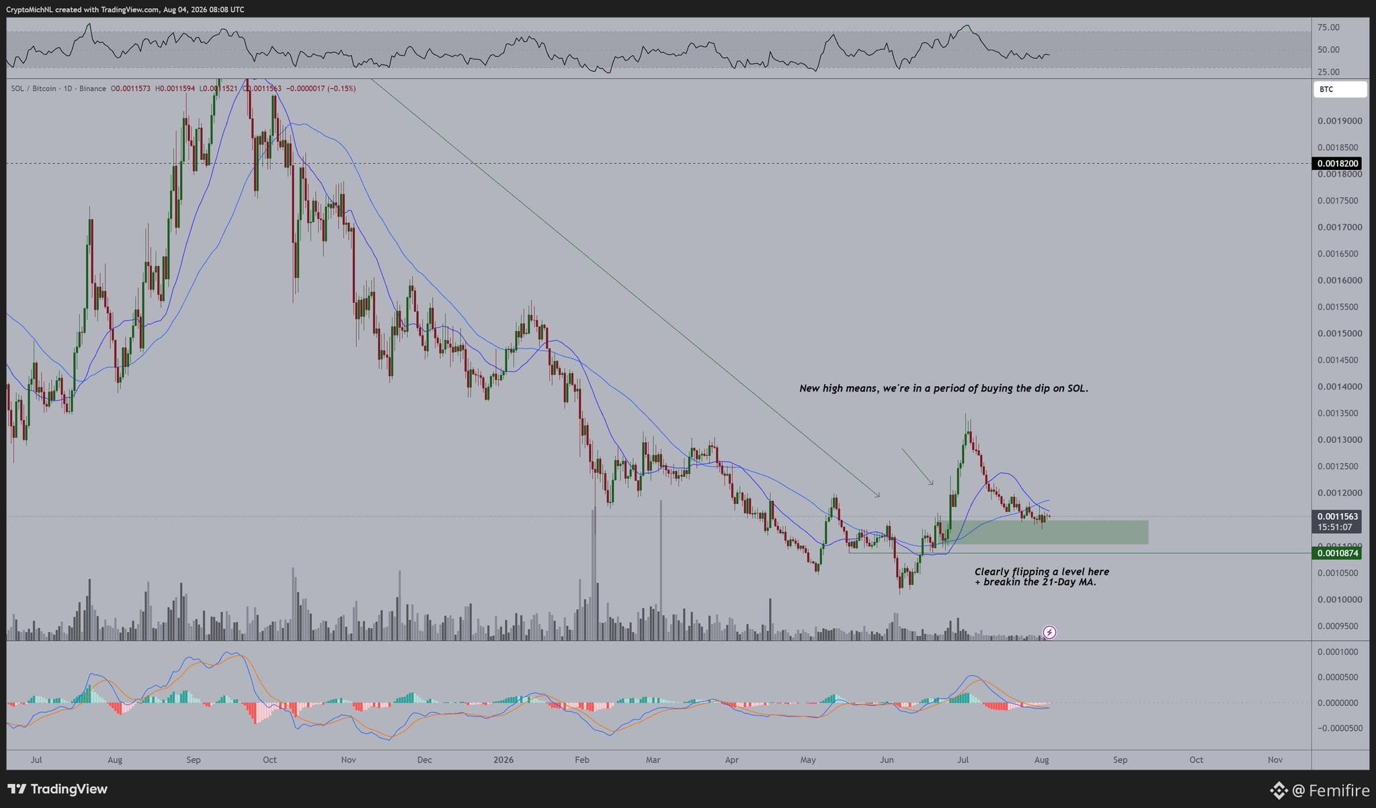Click the 0.0016000 price scale label
The height and width of the screenshot is (808, 1376).
point(1340,280)
